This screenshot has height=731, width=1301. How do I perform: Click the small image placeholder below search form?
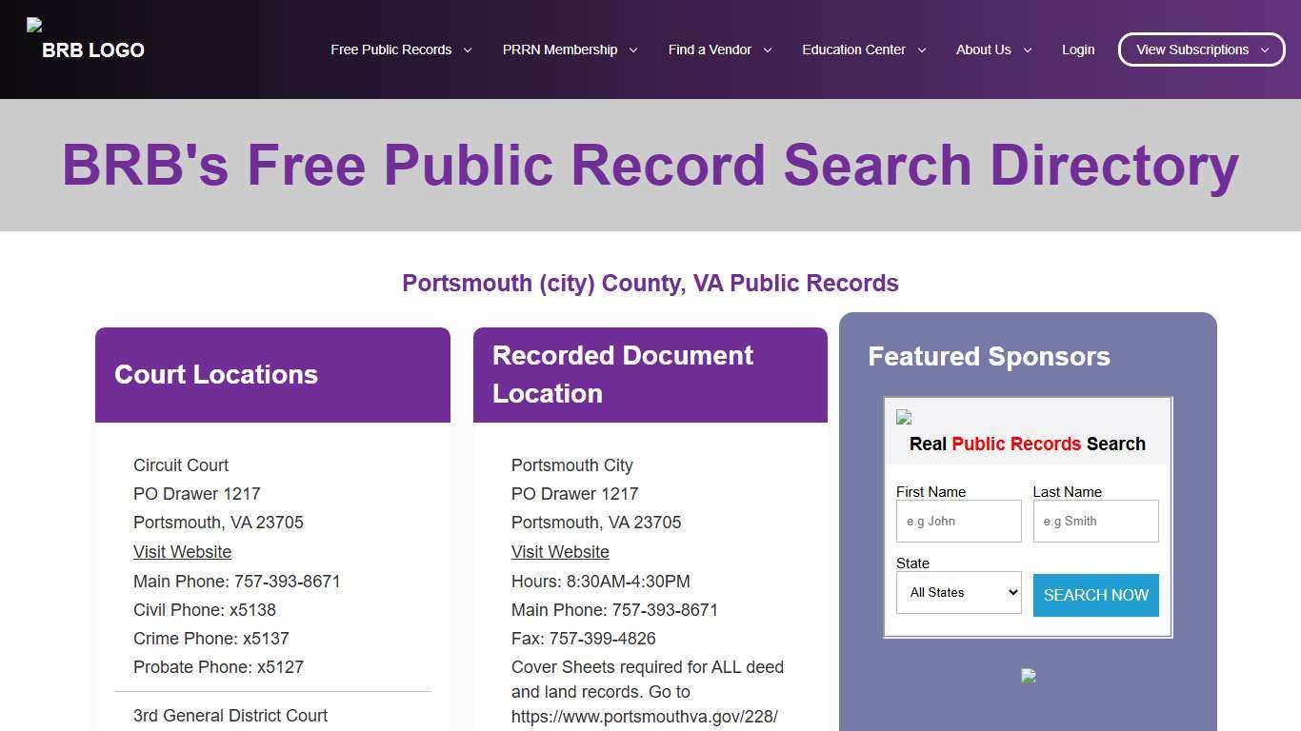[1028, 676]
